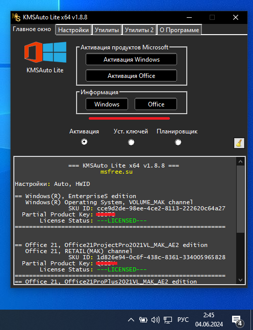The image size is (253, 330).
Task: Click the broom clear-log icon
Action: tap(239, 143)
